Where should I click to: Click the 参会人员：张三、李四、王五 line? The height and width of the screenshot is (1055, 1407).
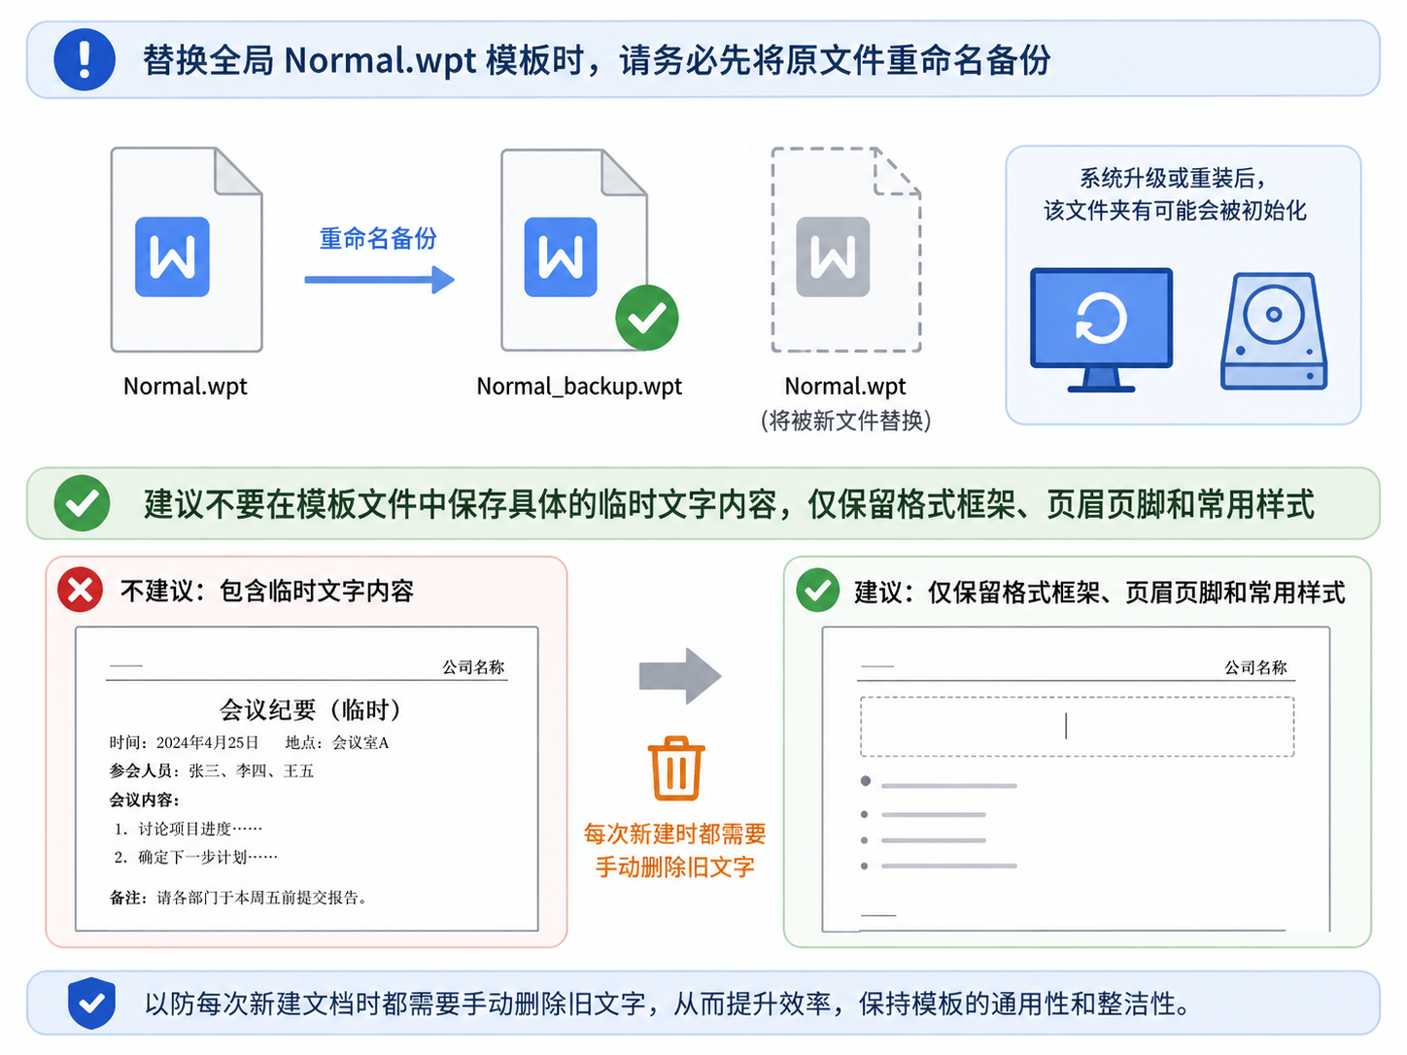tap(212, 771)
